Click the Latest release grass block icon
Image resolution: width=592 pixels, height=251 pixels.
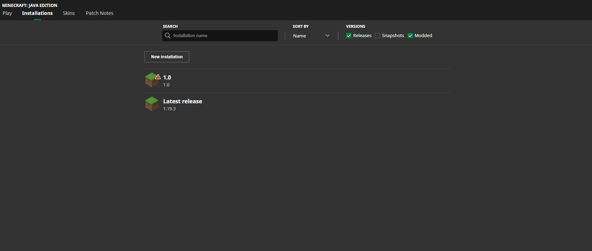pyautogui.click(x=152, y=104)
